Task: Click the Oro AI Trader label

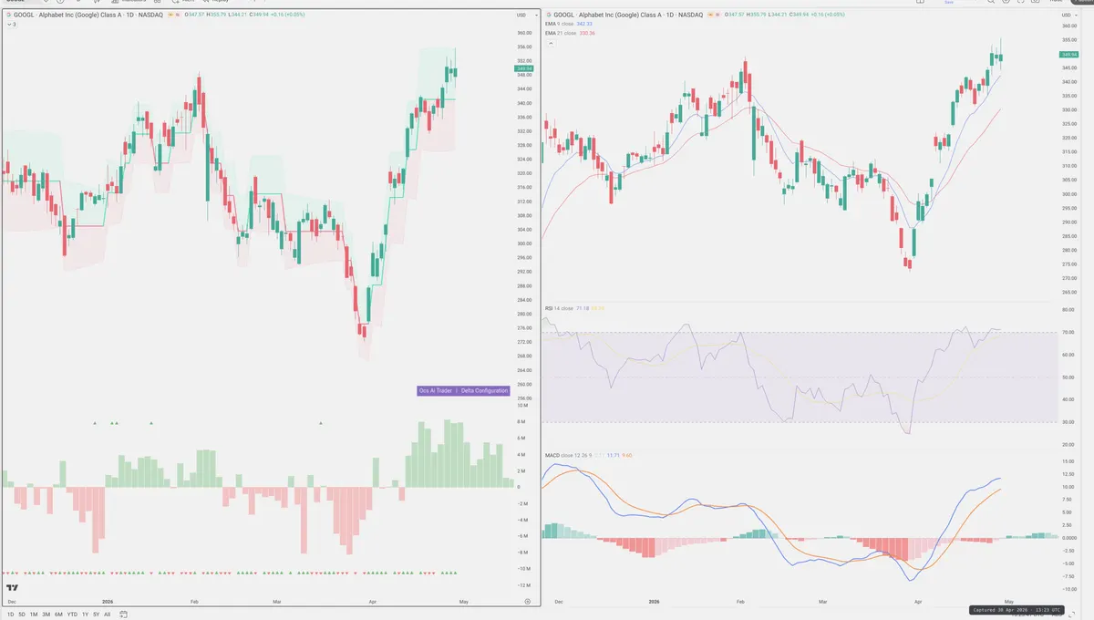Action: click(436, 390)
